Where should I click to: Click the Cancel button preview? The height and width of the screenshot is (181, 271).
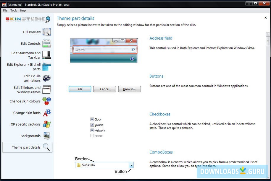tap(104, 89)
